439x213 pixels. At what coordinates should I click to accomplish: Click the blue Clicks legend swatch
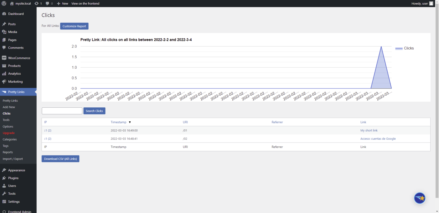point(399,48)
